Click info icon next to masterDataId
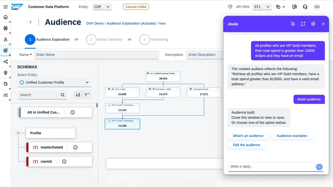 75,147
